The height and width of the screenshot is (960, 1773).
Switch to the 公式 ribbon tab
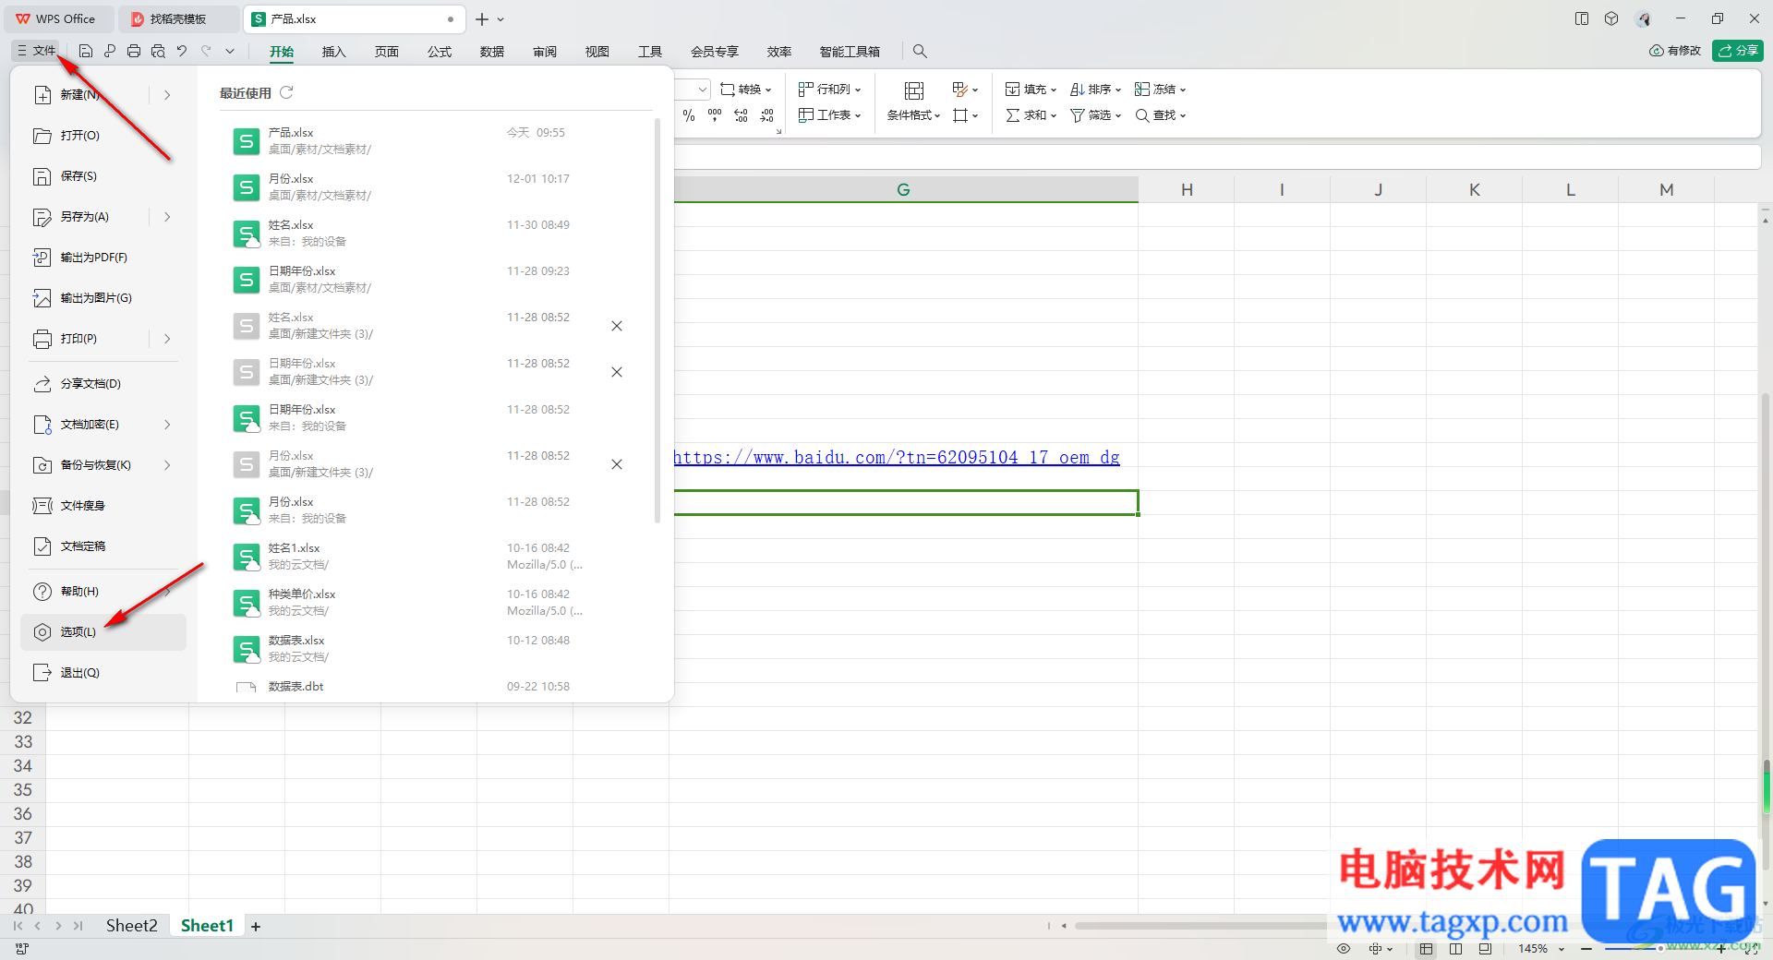pos(440,52)
